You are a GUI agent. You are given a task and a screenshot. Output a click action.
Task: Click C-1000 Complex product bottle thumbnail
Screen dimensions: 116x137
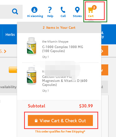click(32, 46)
